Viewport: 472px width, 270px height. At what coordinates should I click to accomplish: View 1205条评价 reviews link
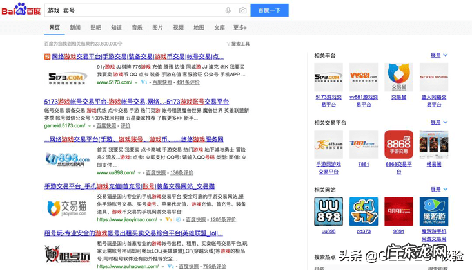(x=223, y=220)
